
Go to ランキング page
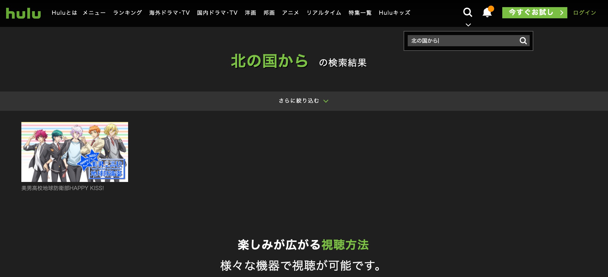[x=127, y=13]
